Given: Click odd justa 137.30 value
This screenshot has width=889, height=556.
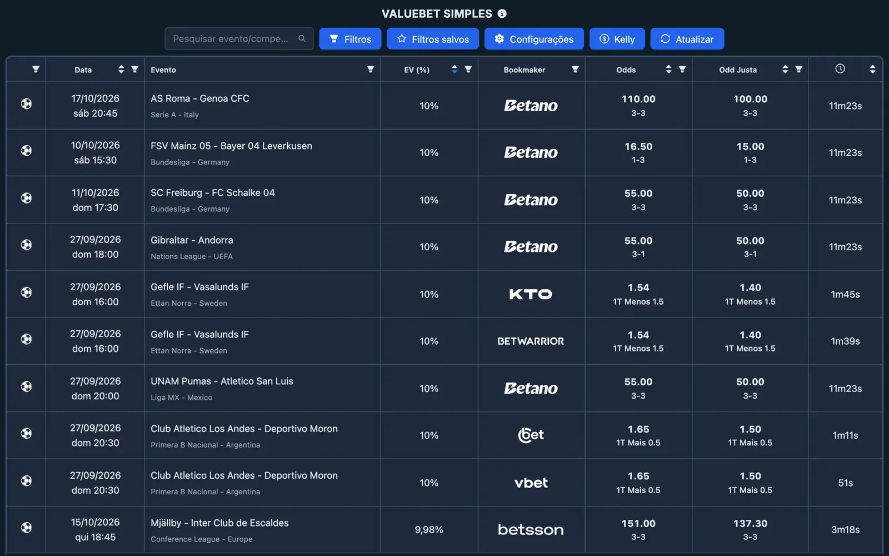Looking at the screenshot, I should [750, 523].
